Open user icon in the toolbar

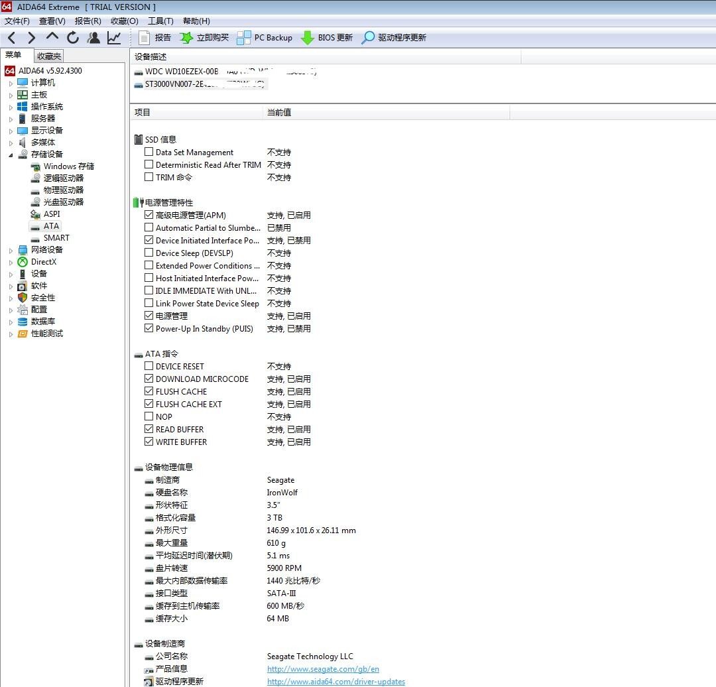pyautogui.click(x=93, y=37)
